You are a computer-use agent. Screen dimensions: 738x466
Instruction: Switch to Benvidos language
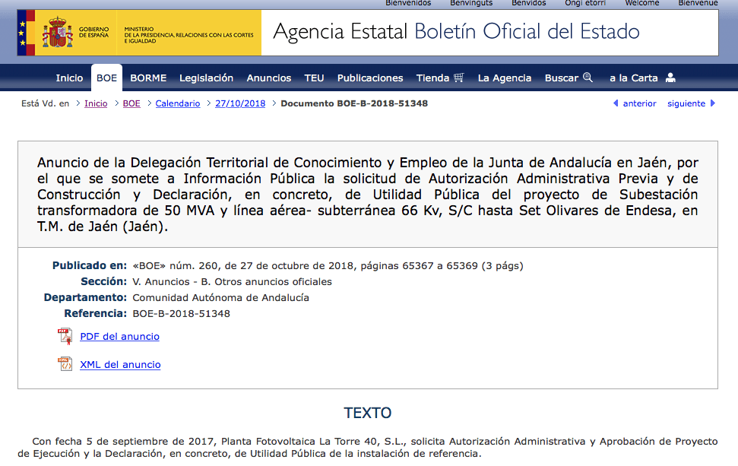click(529, 3)
